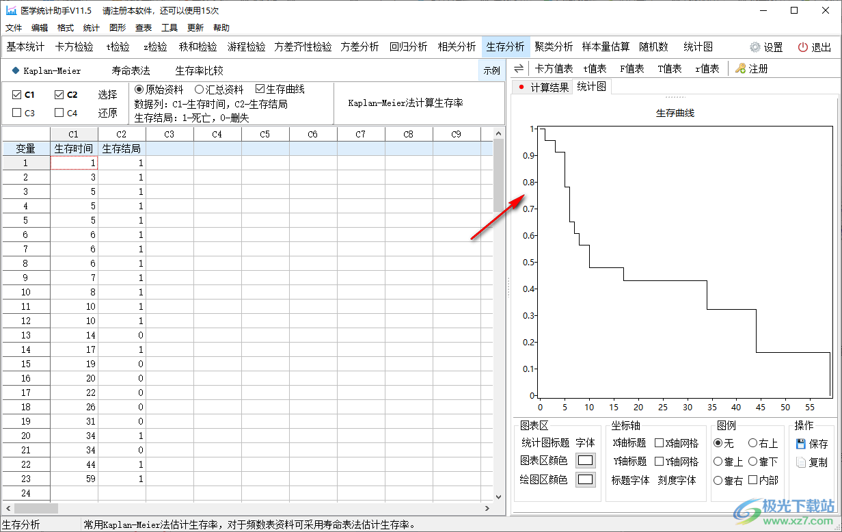This screenshot has height=532, width=842.
Task: Switch to 卡方检验 module
Action: point(74,46)
